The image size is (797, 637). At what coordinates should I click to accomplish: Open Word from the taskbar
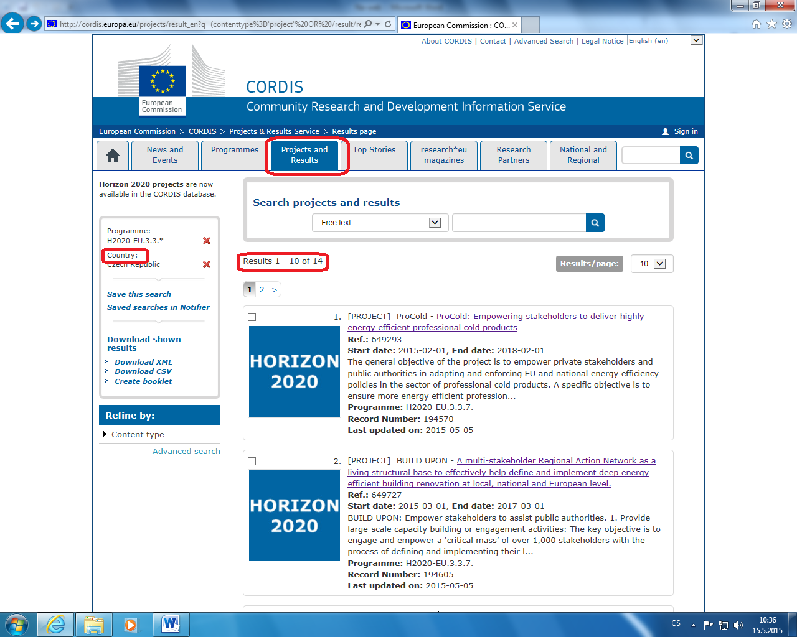[x=170, y=625]
